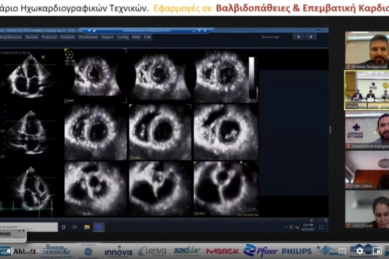Open File Explorer folder icon in taskbar
The width and height of the screenshot is (389, 259).
pos(87,227)
